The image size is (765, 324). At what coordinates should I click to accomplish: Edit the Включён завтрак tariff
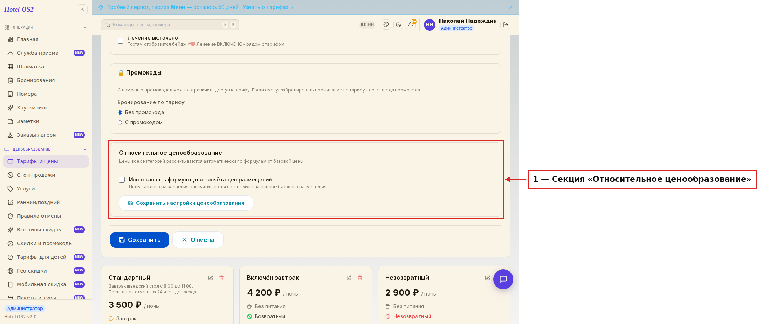point(349,278)
